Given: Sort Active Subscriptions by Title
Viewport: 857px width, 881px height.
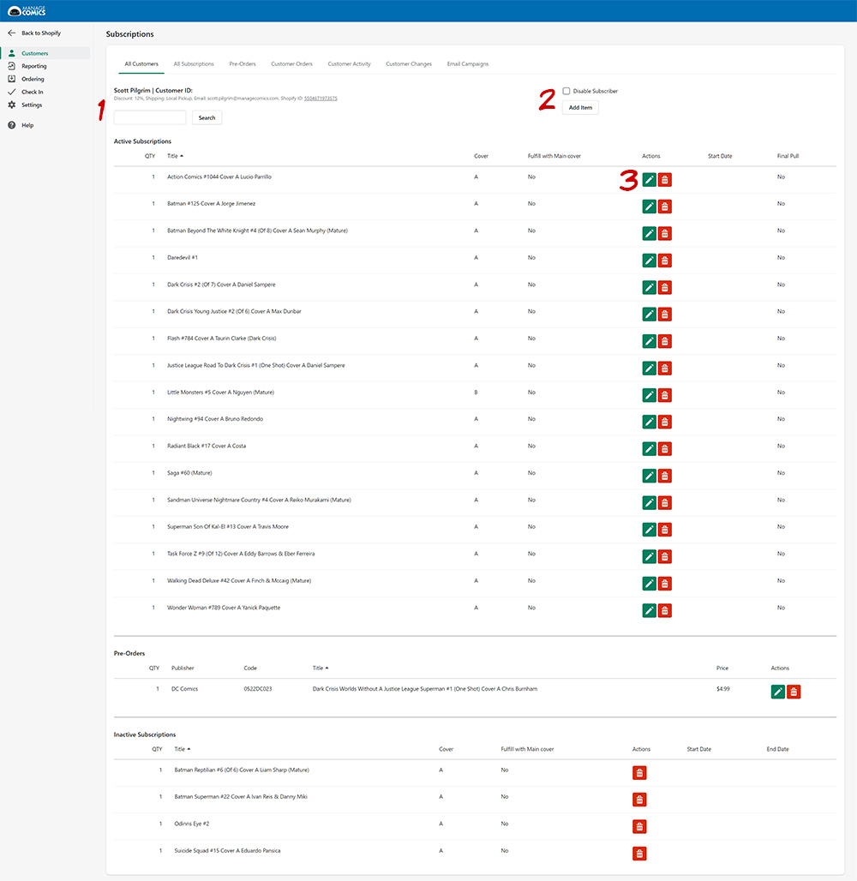Looking at the screenshot, I should 175,156.
